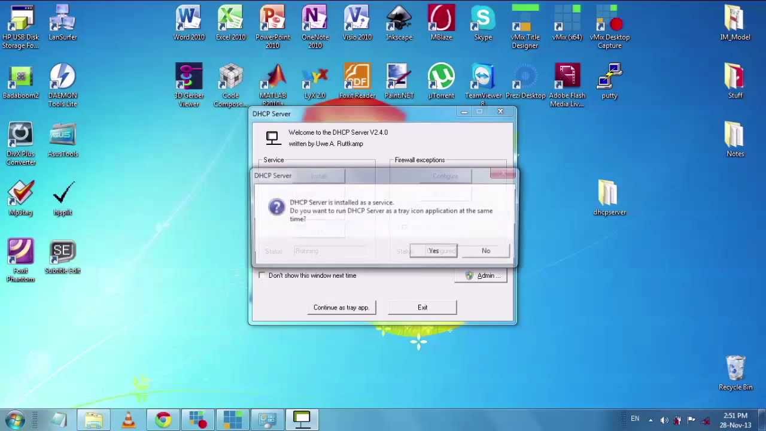
Task: Open the IM_Model folder
Action: point(735,23)
